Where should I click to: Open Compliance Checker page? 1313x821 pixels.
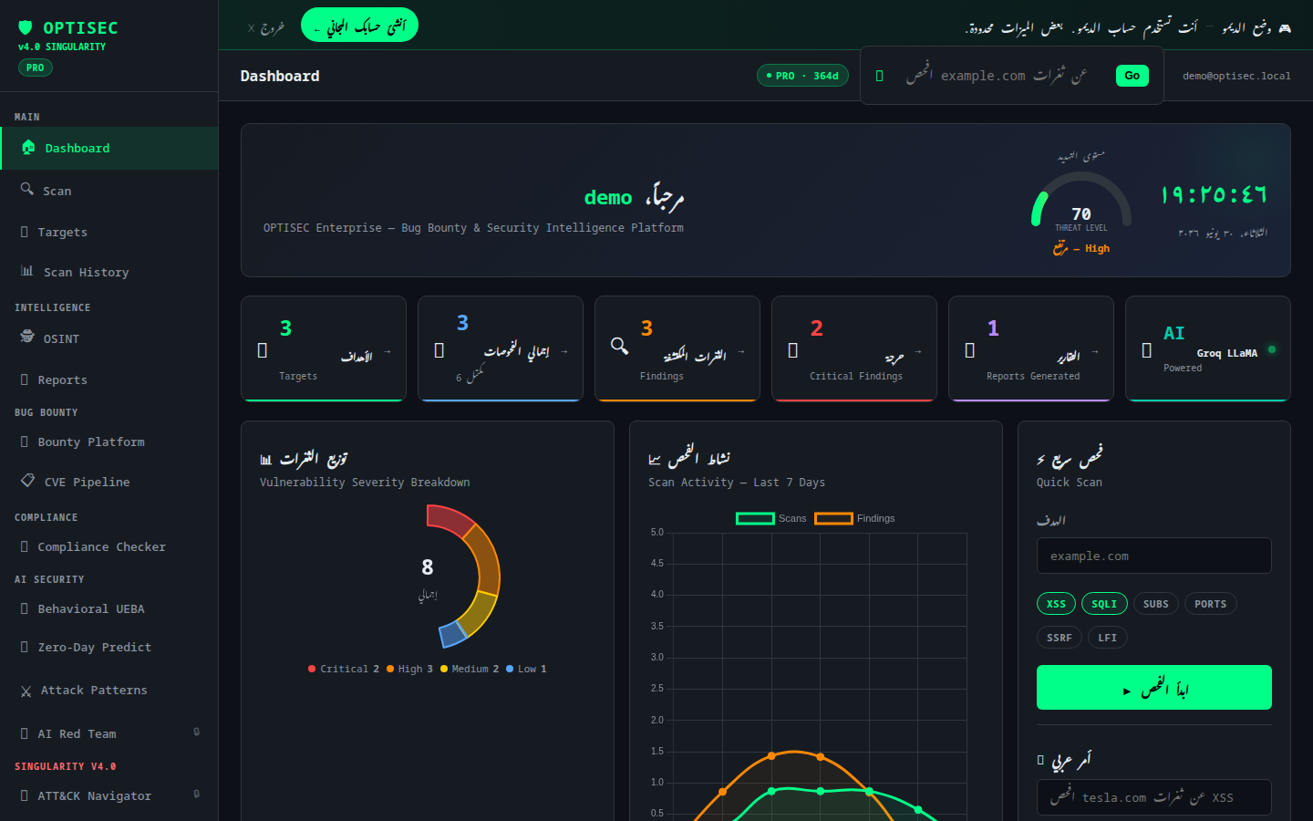coord(109,546)
